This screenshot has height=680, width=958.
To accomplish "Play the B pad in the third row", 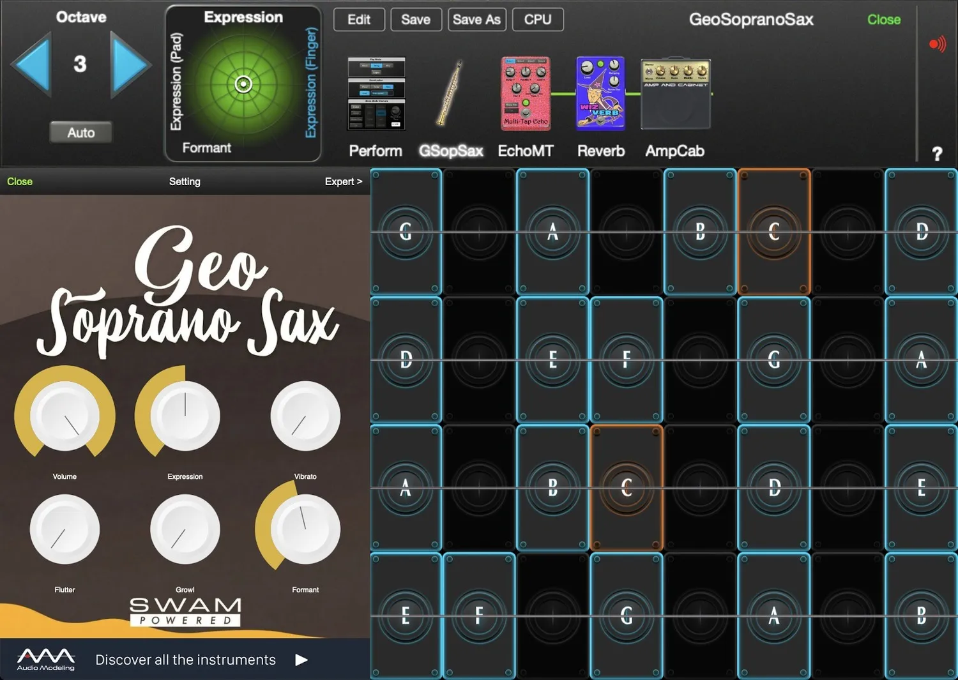I will (x=553, y=488).
